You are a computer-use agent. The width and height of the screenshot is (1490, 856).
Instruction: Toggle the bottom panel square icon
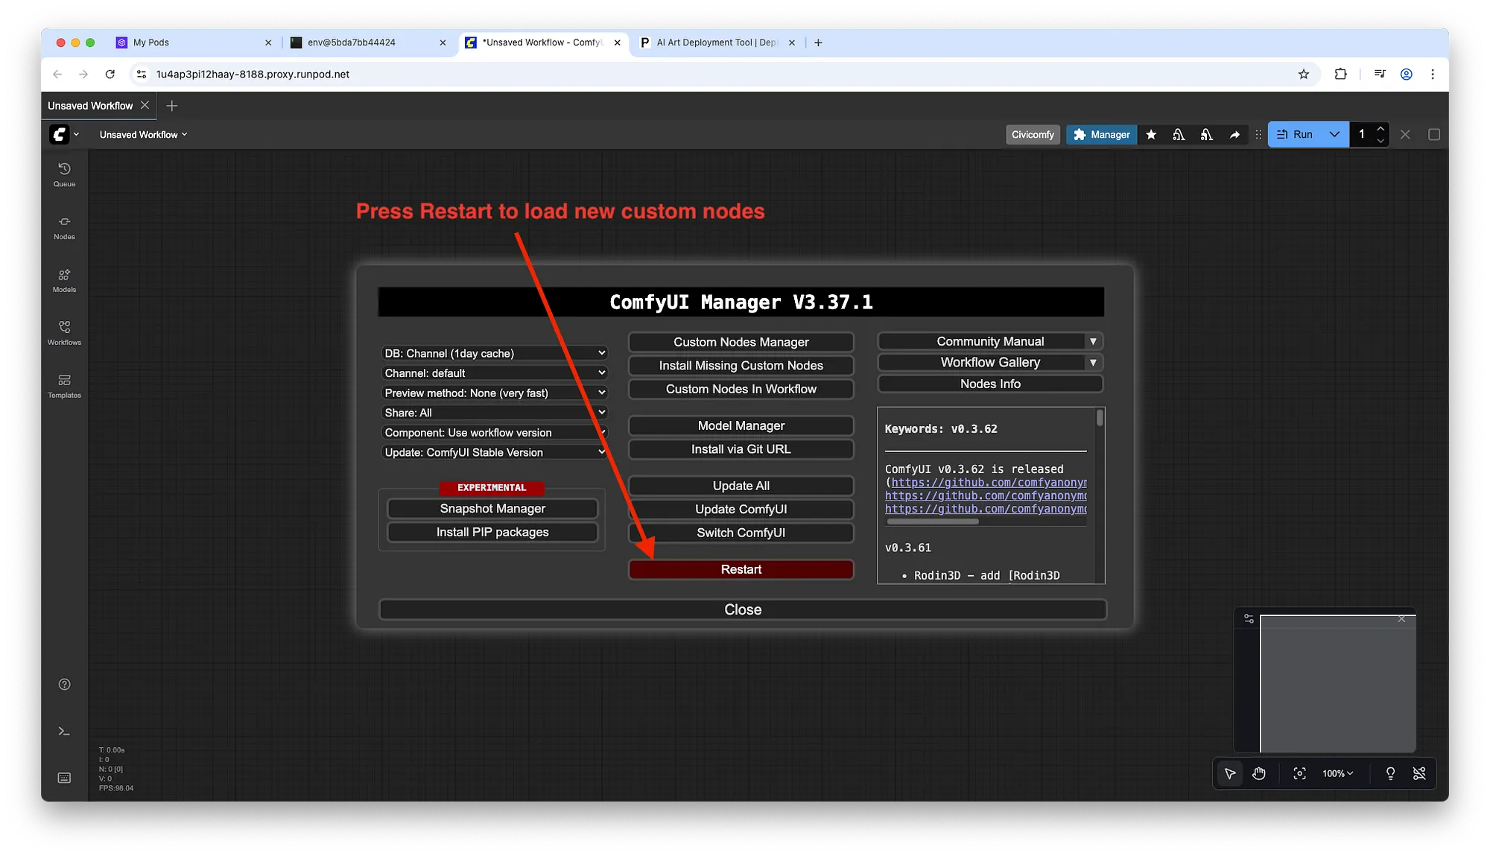(x=1434, y=134)
